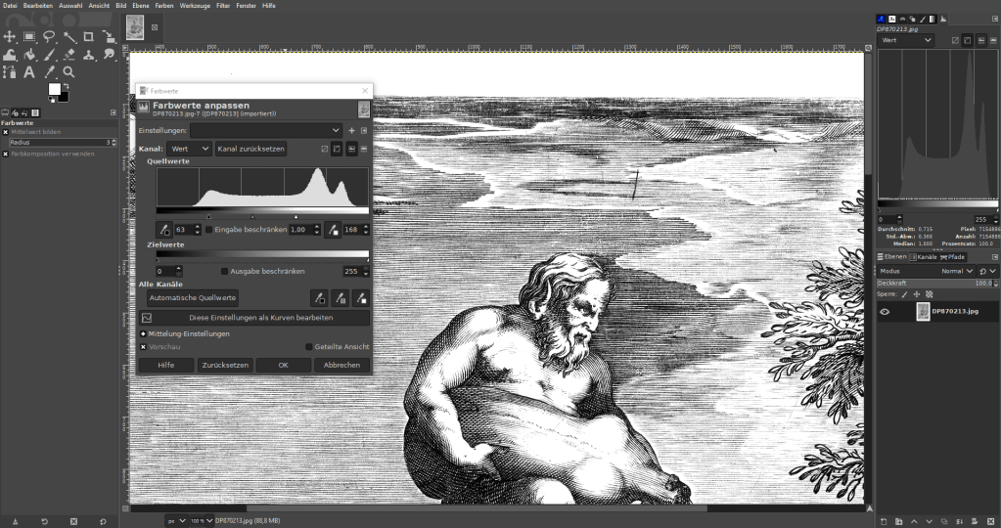
Task: Select the Text tool
Action: pos(29,72)
